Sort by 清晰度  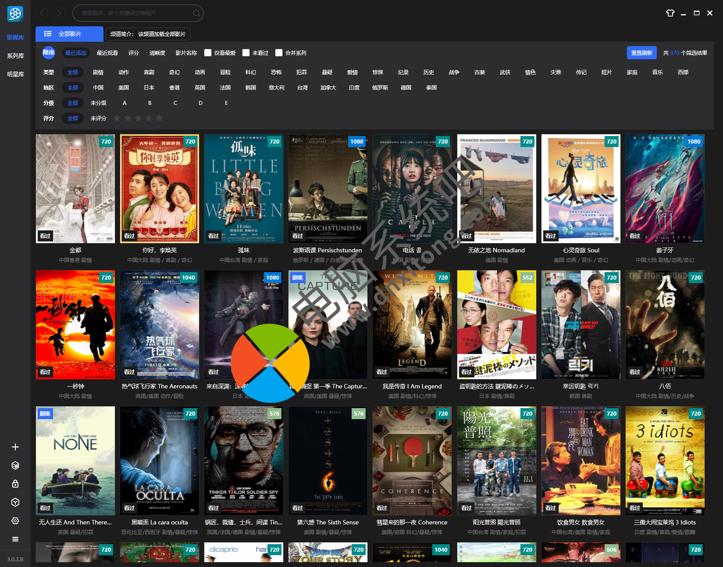[157, 53]
